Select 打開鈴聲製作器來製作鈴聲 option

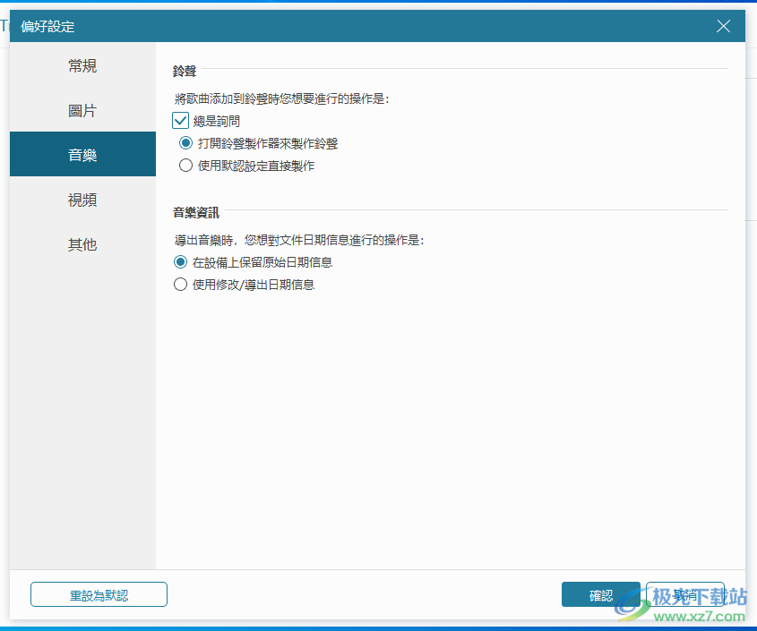(x=185, y=142)
